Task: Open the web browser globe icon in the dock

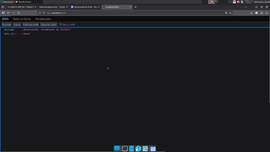Action: (138, 149)
